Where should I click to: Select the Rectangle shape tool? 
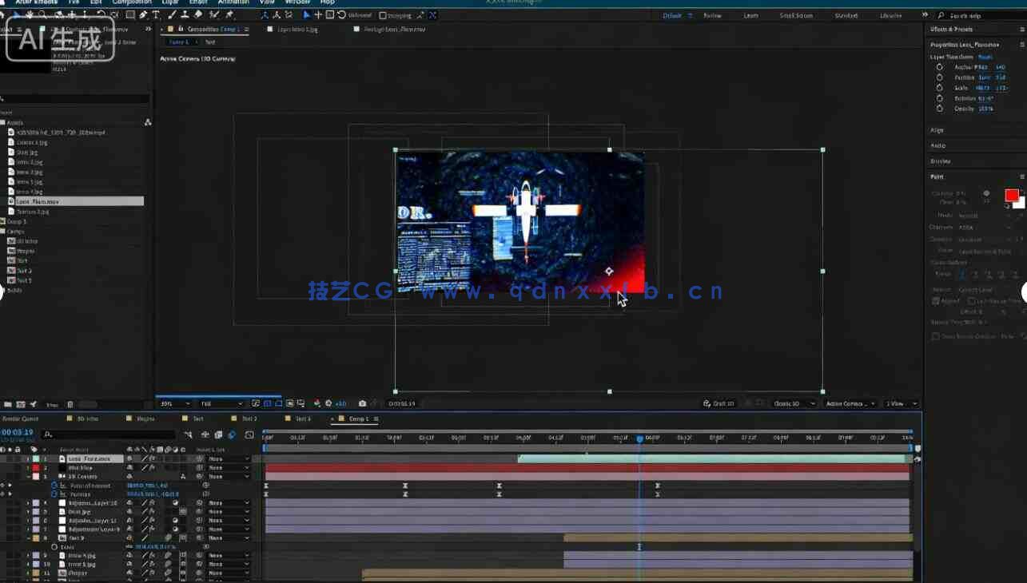pos(130,14)
